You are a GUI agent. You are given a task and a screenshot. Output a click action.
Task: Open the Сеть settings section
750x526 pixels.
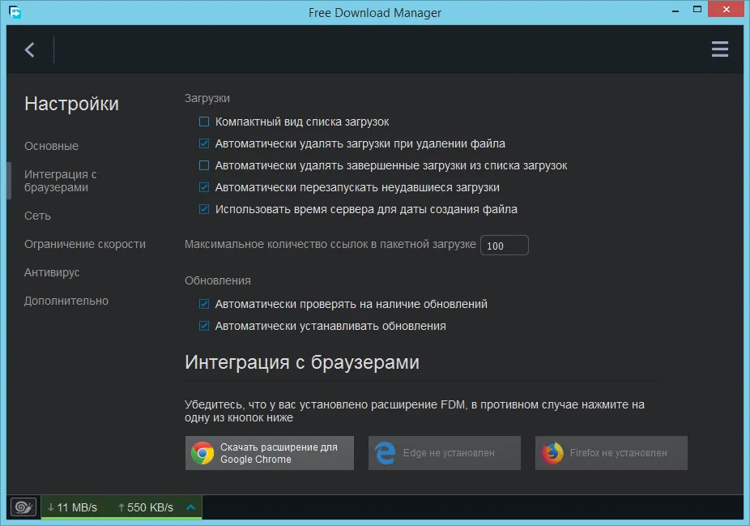point(37,216)
